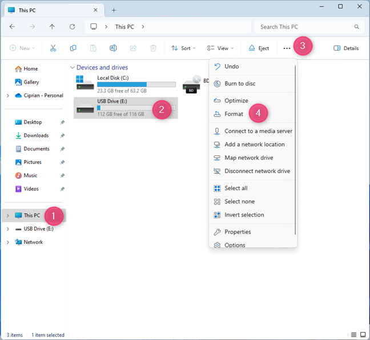
Task: Switch to large thumbnails view icon in status bar
Action: [x=363, y=335]
